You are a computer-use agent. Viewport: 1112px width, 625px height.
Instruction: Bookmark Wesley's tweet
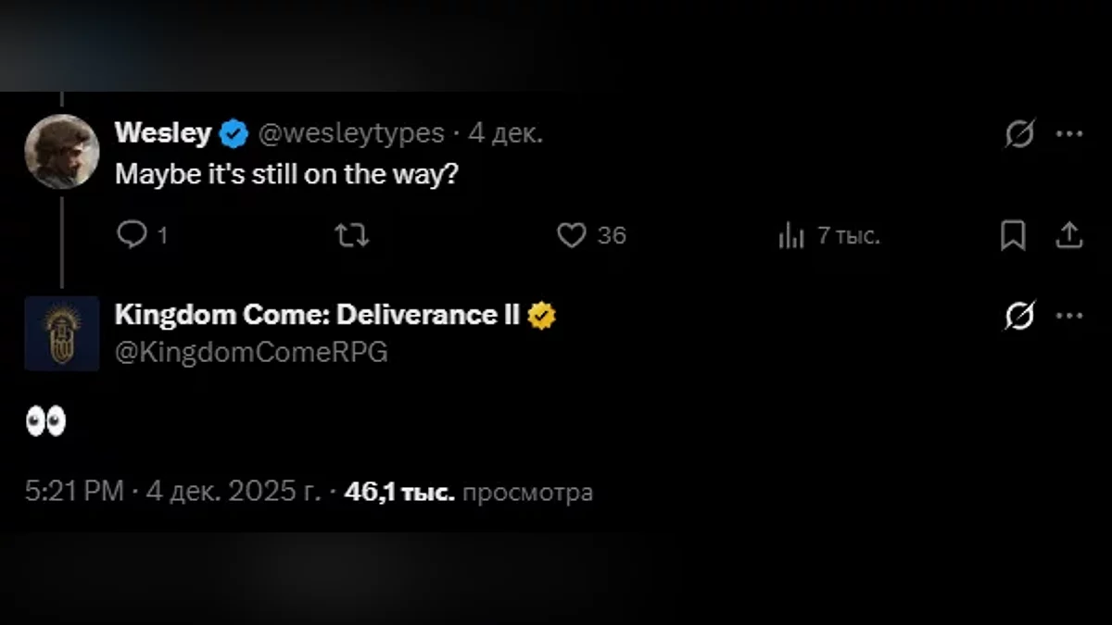tap(1013, 236)
